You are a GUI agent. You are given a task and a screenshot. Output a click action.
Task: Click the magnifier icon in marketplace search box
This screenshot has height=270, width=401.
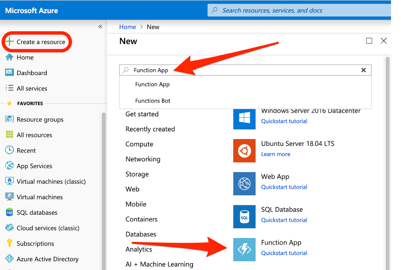(126, 70)
